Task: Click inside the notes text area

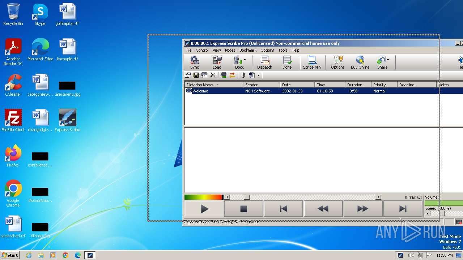Action: (x=324, y=160)
